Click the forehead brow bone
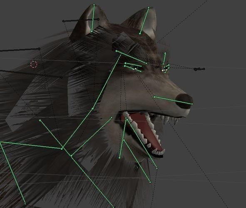Screen dimensions: 246x208 (x=131, y=57)
